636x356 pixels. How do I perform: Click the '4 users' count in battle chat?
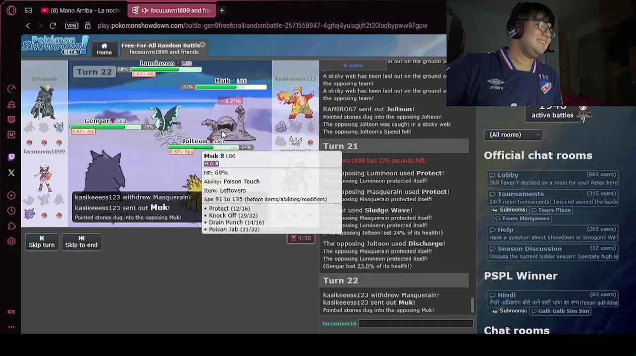[353, 65]
